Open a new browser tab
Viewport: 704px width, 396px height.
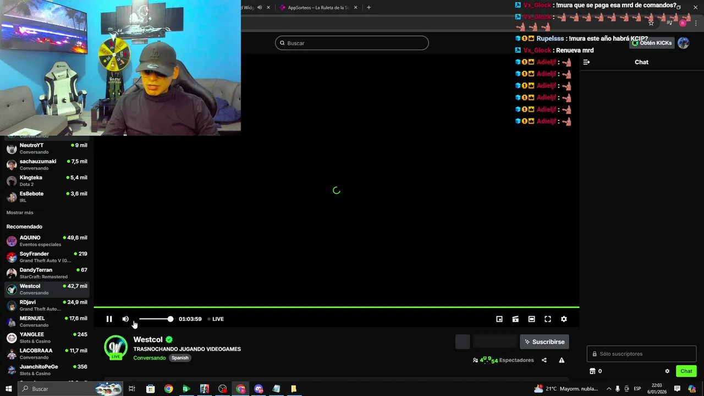pos(369,8)
